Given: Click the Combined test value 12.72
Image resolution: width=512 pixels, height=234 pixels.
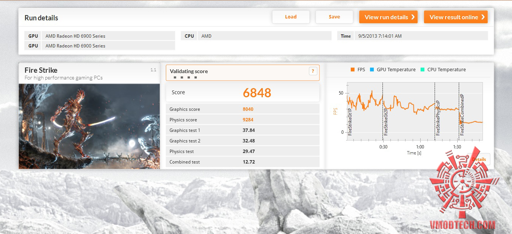Looking at the screenshot, I should click(248, 162).
